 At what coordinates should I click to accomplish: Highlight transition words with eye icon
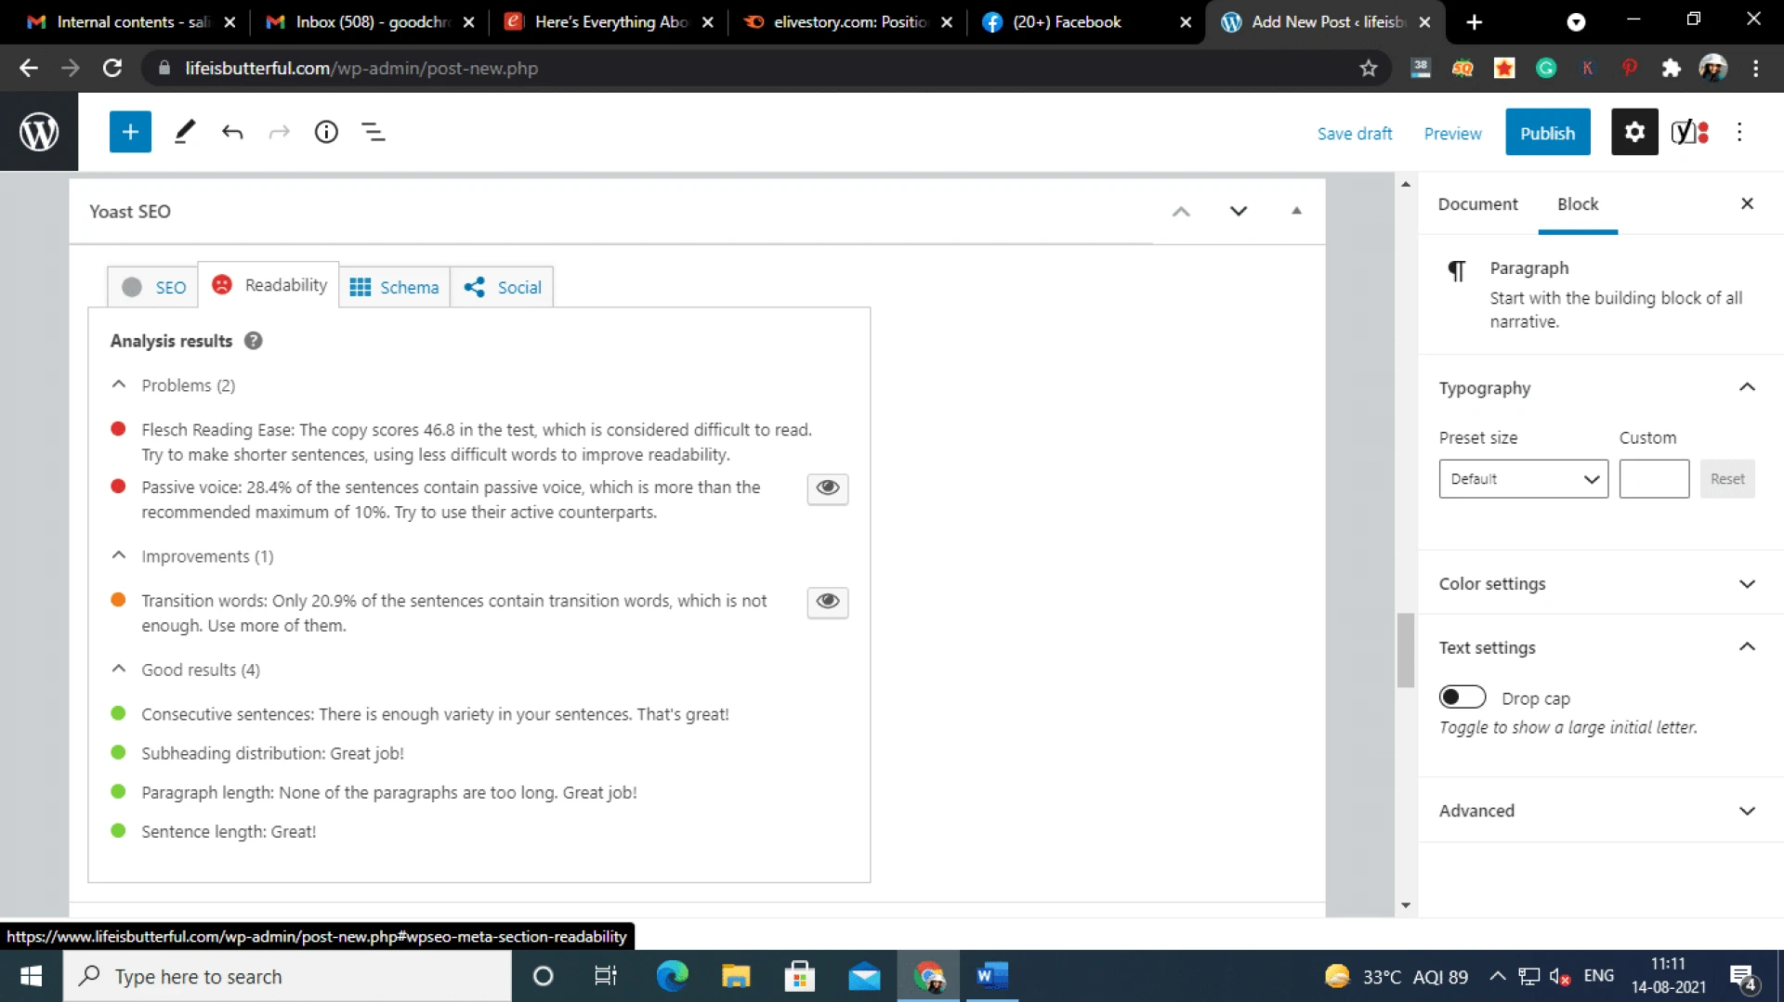tap(827, 602)
